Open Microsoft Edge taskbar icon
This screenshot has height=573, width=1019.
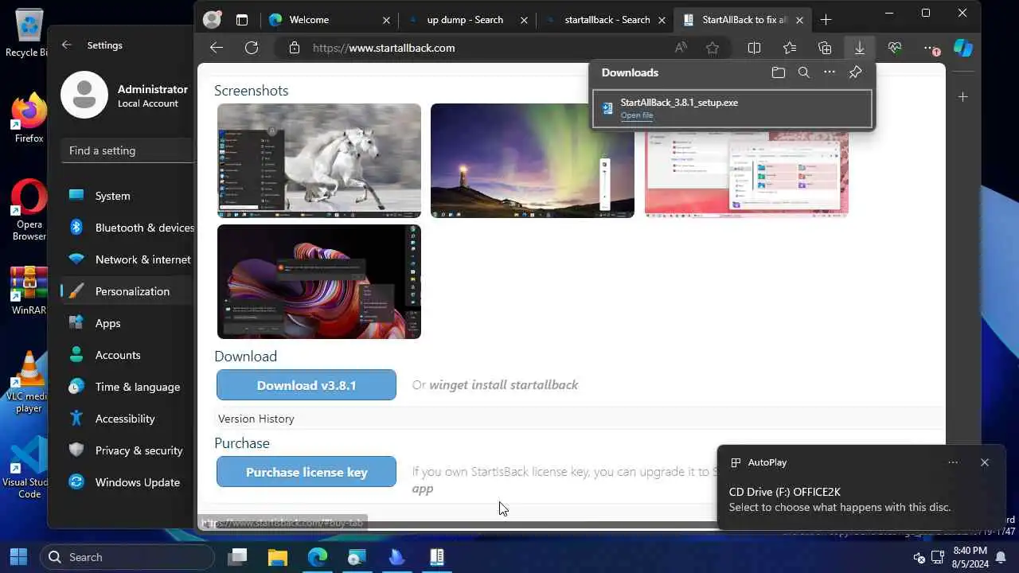tap(317, 557)
